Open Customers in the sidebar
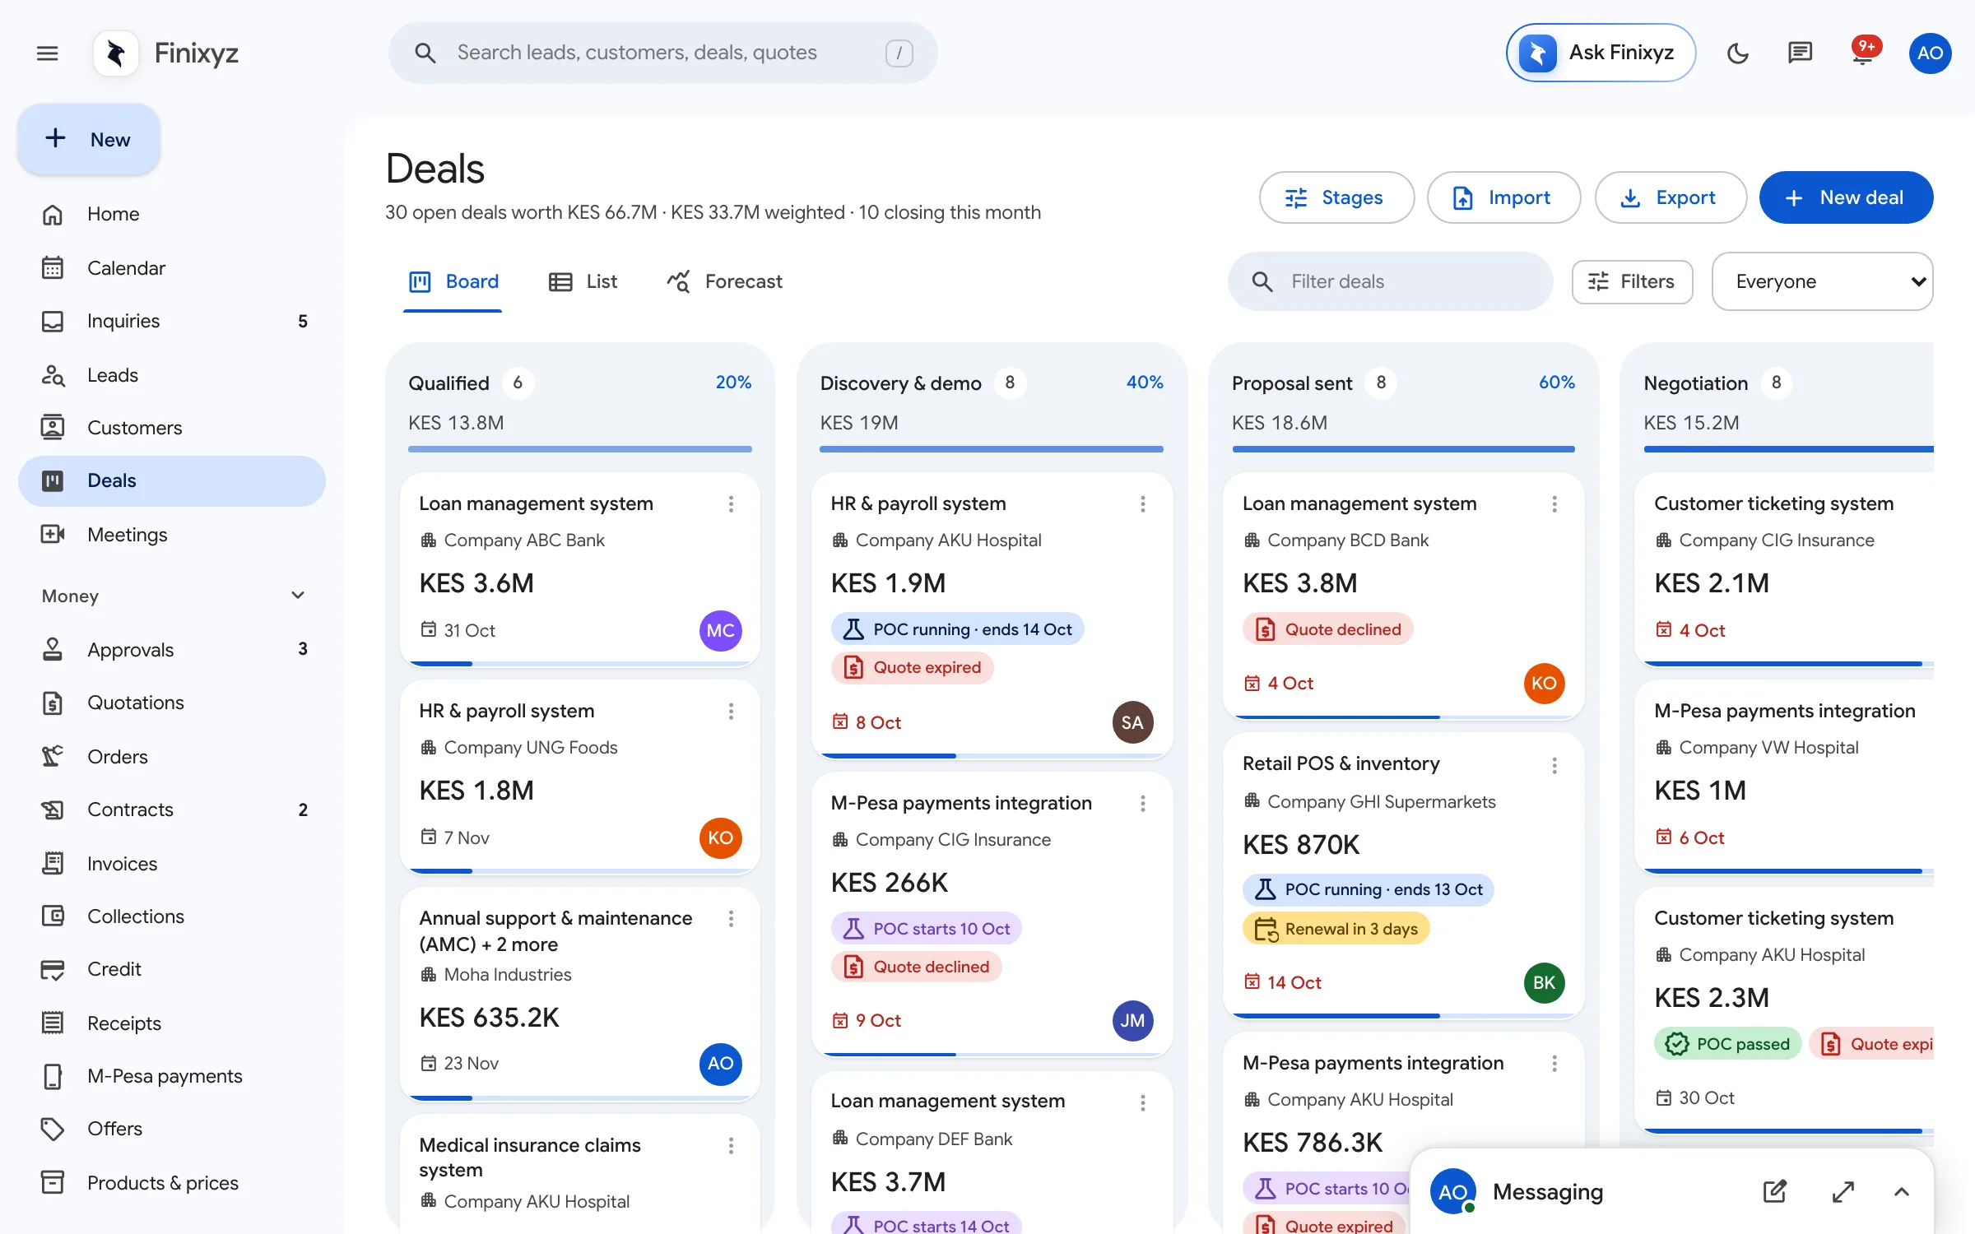The width and height of the screenshot is (1975, 1234). tap(171, 428)
